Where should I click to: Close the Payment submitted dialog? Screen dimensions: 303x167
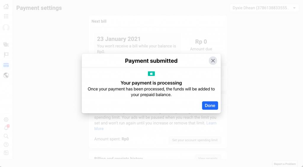[x=213, y=61]
